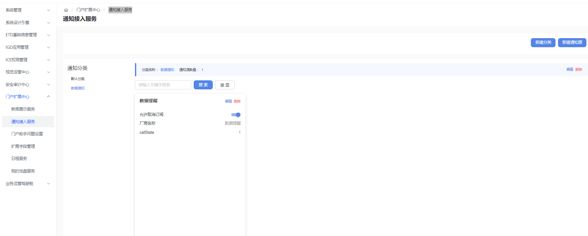The width and height of the screenshot is (588, 236).
Task: Open 新闻展示服务 menu item
Action: click(23, 109)
